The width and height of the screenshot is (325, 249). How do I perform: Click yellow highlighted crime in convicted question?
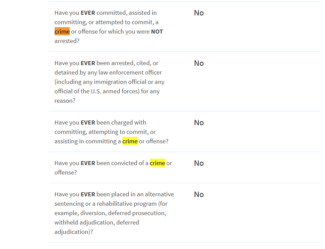157,163
